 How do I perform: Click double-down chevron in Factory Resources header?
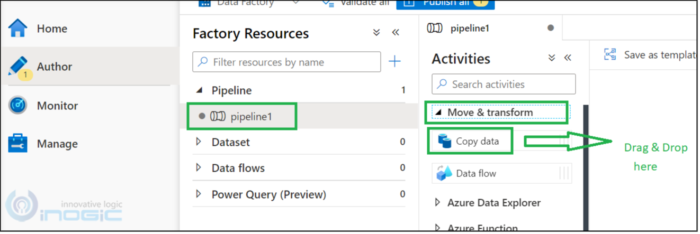pos(376,33)
